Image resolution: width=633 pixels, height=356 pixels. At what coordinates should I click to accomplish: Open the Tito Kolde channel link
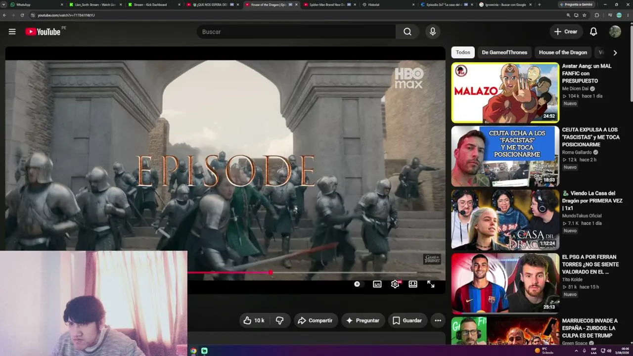pyautogui.click(x=573, y=280)
